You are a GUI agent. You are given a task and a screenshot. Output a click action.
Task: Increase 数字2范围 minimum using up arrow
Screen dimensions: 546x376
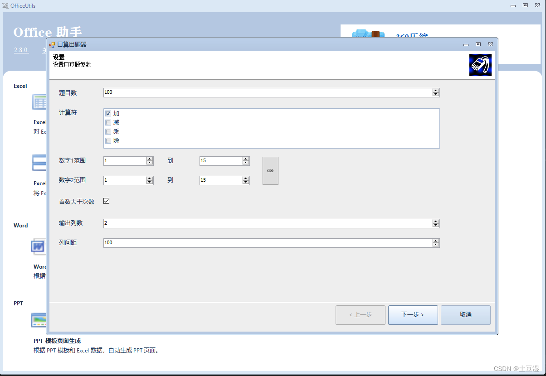tap(150, 178)
